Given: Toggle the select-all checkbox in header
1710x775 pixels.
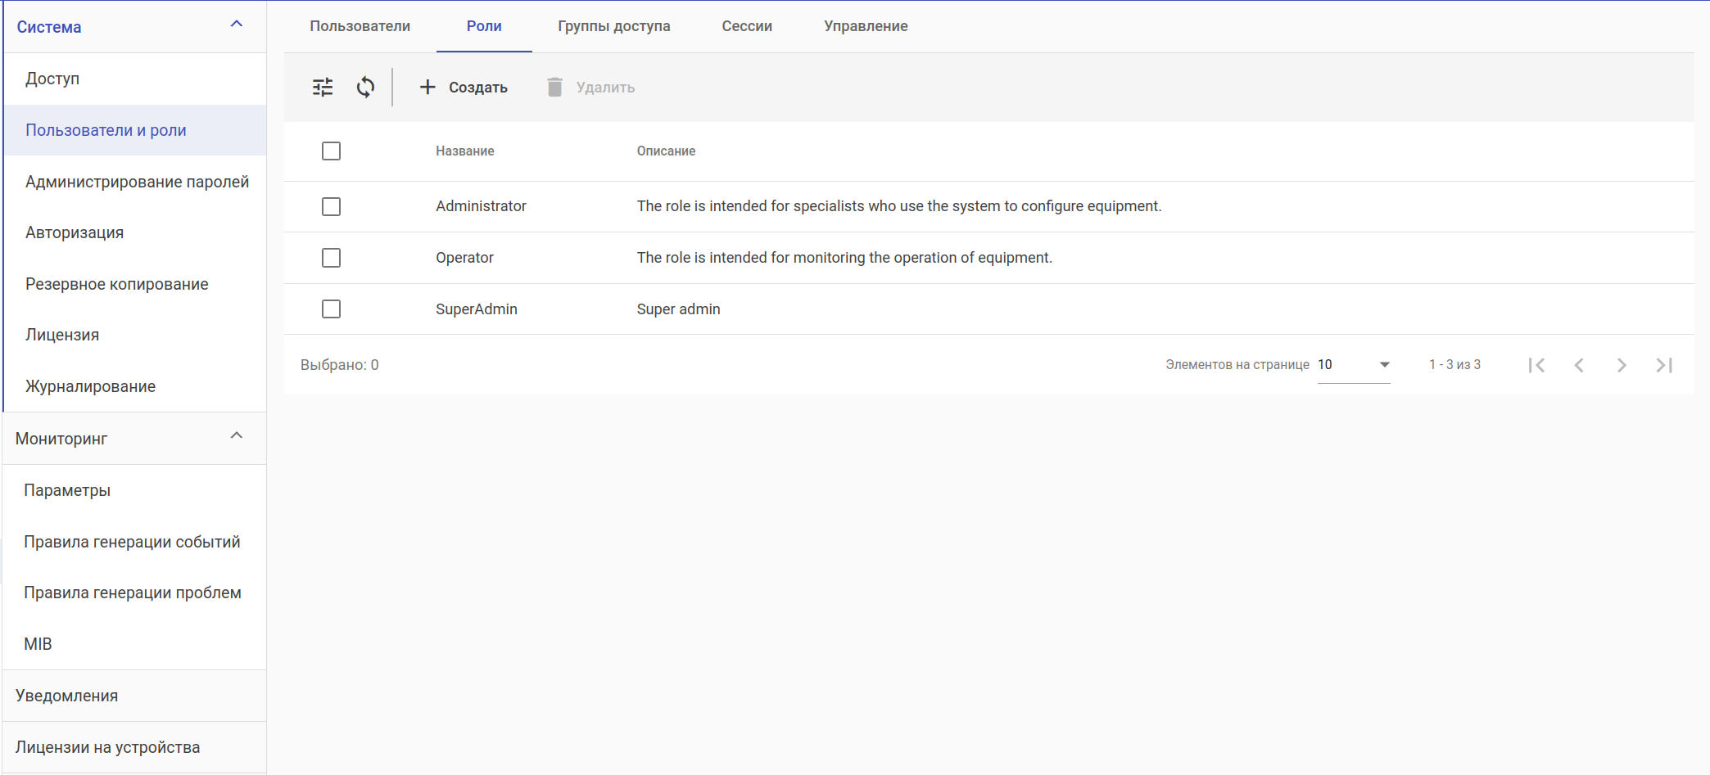Looking at the screenshot, I should tap(331, 151).
